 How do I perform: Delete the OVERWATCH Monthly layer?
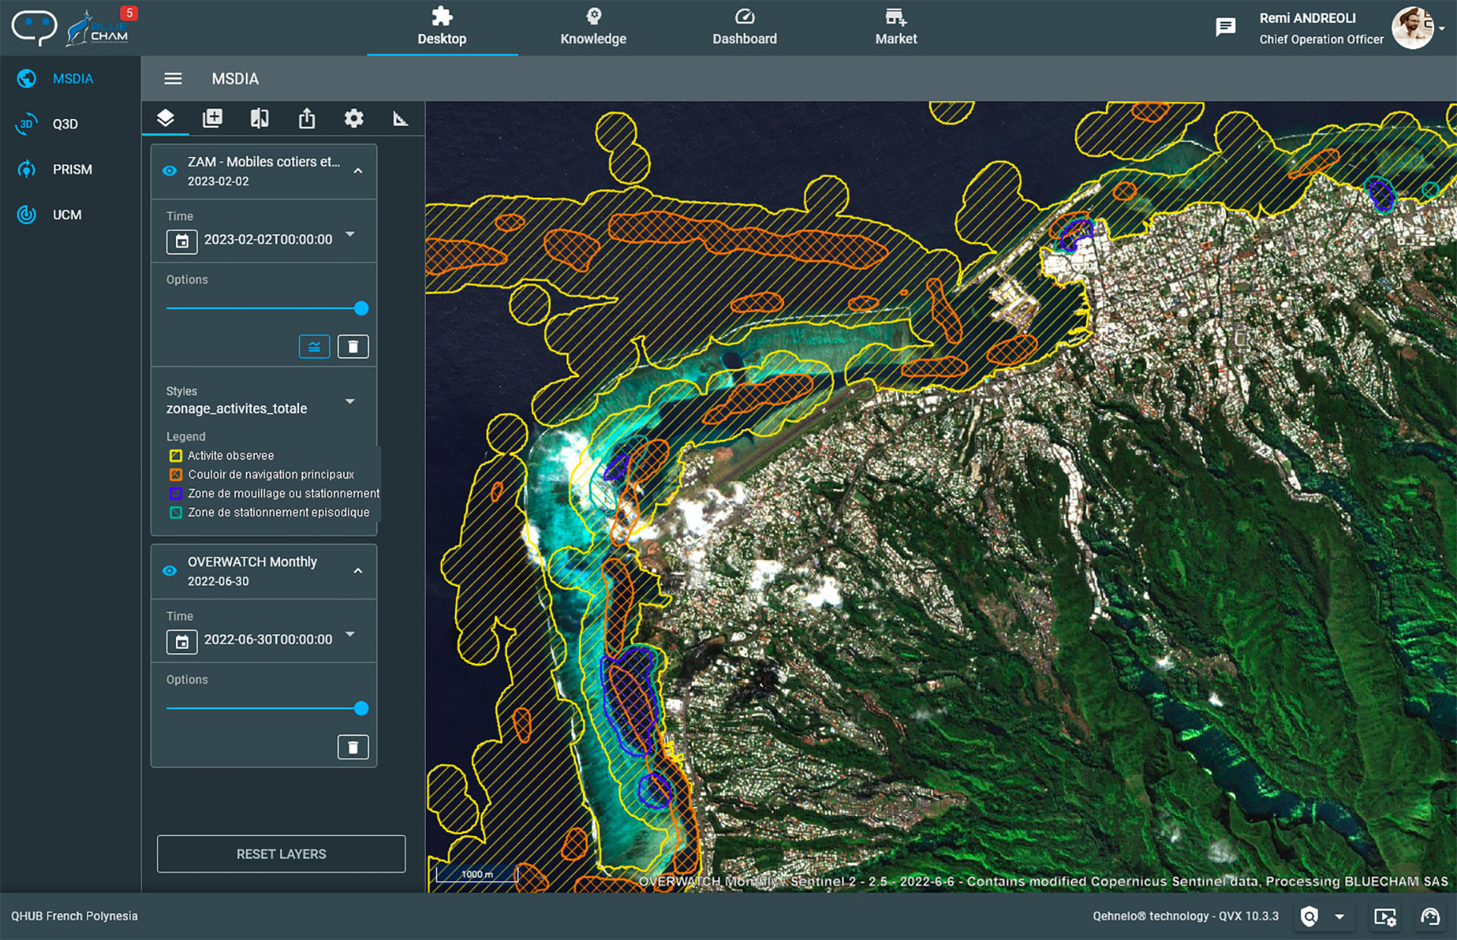point(353,747)
